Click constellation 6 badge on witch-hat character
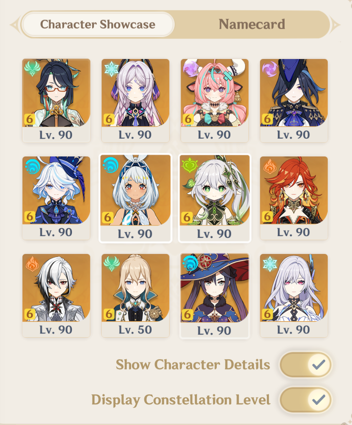 click(x=187, y=315)
